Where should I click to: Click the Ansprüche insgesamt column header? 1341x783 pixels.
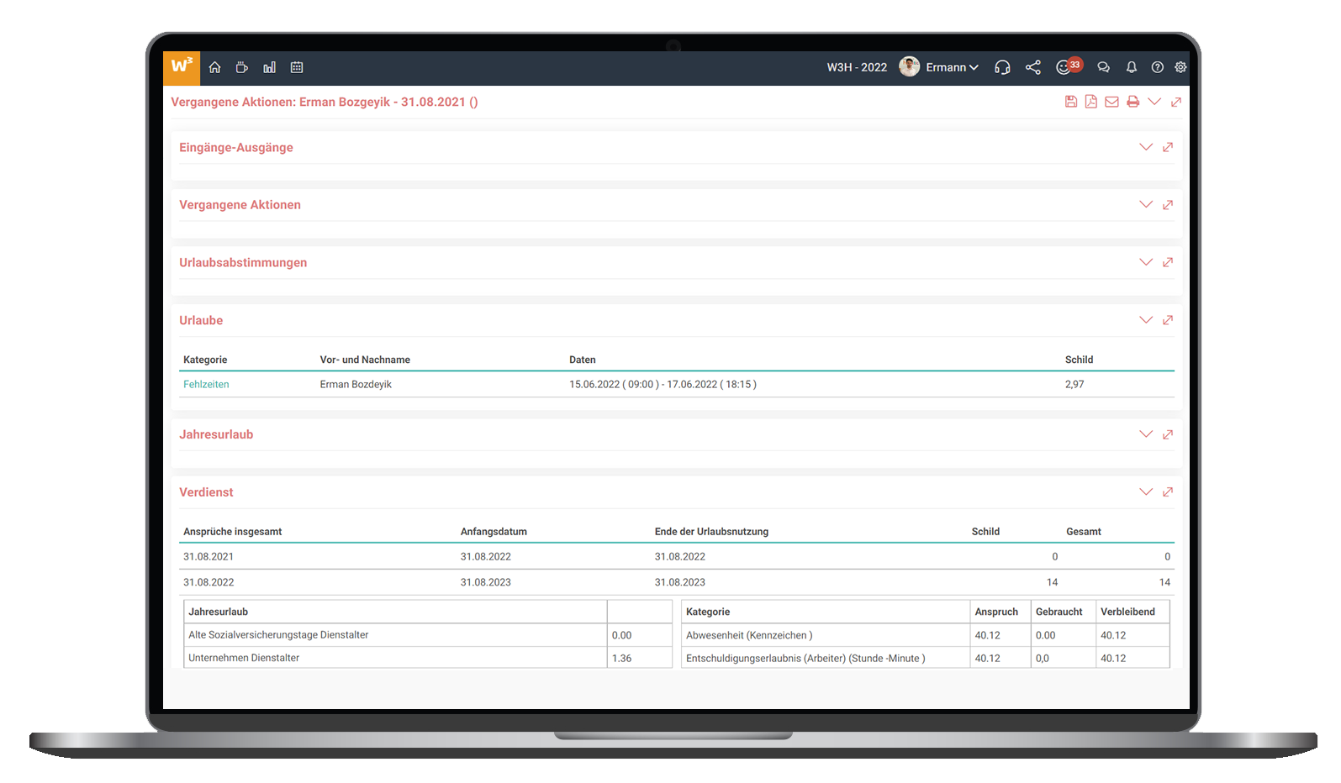tap(233, 532)
